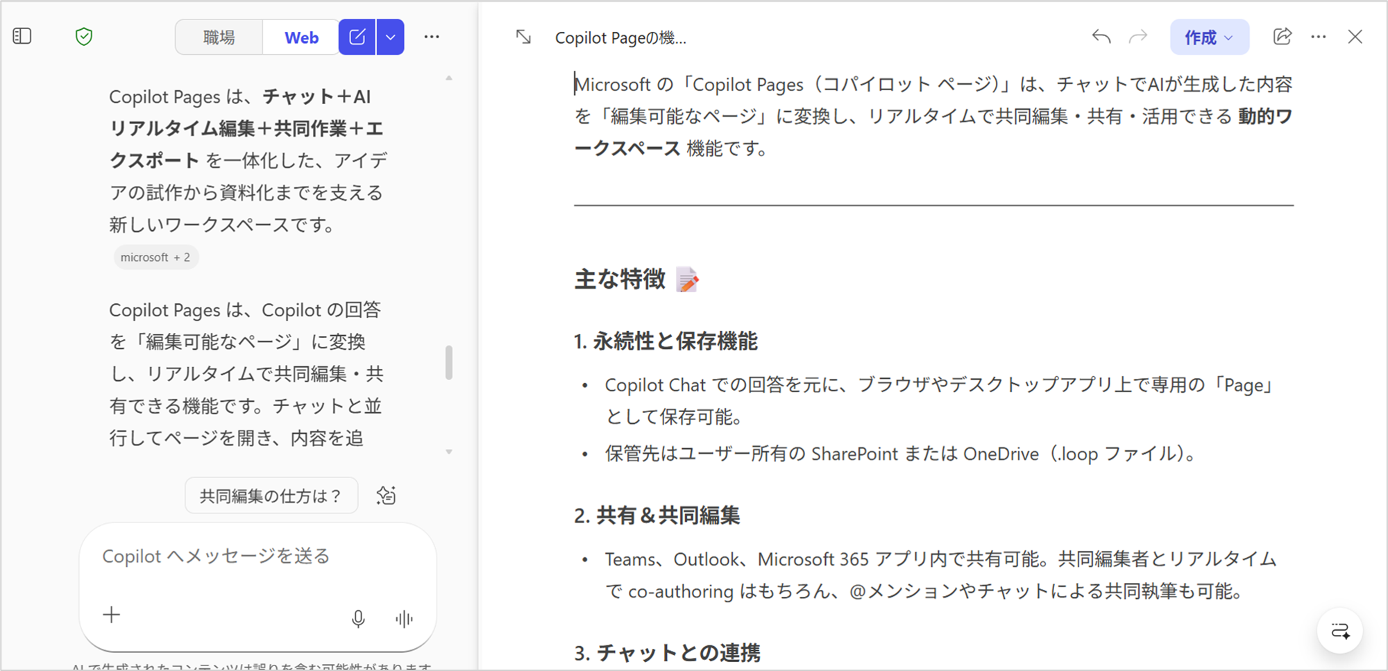This screenshot has width=1388, height=671.
Task: Click the microphone dictation icon
Action: click(358, 618)
